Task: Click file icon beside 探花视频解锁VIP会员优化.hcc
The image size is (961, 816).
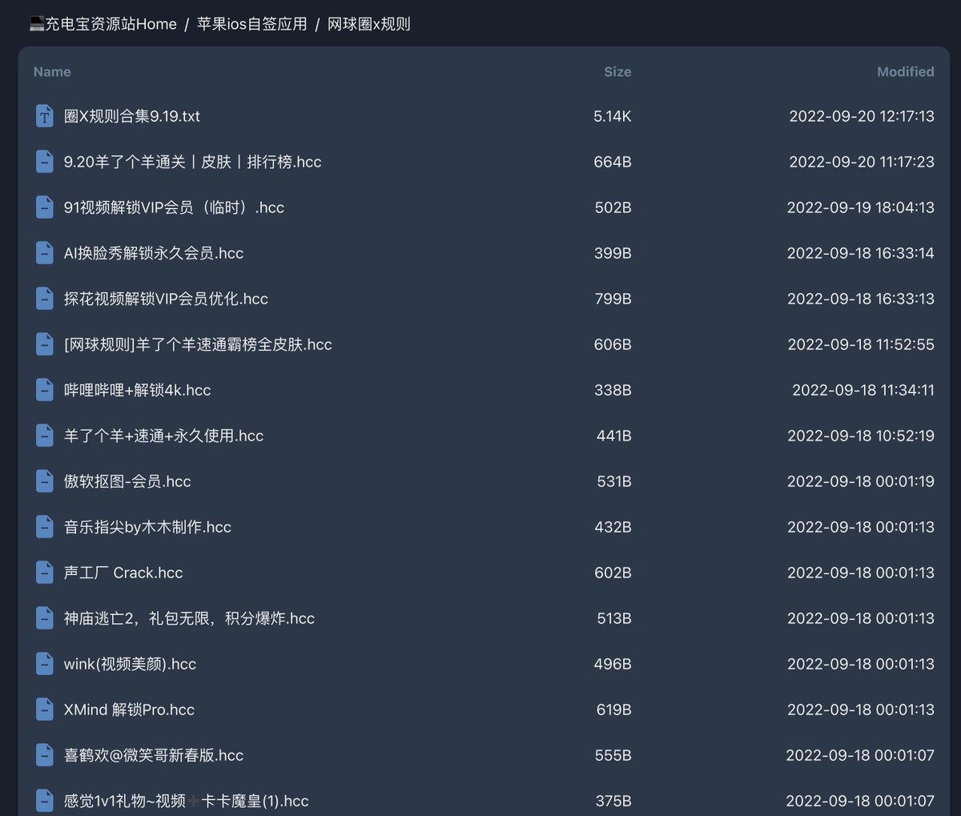Action: (45, 299)
